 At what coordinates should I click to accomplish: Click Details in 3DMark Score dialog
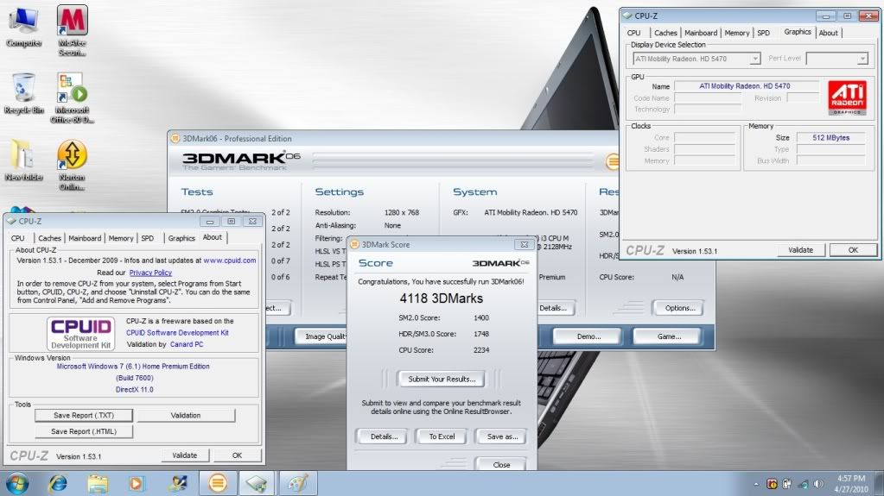[x=384, y=436]
